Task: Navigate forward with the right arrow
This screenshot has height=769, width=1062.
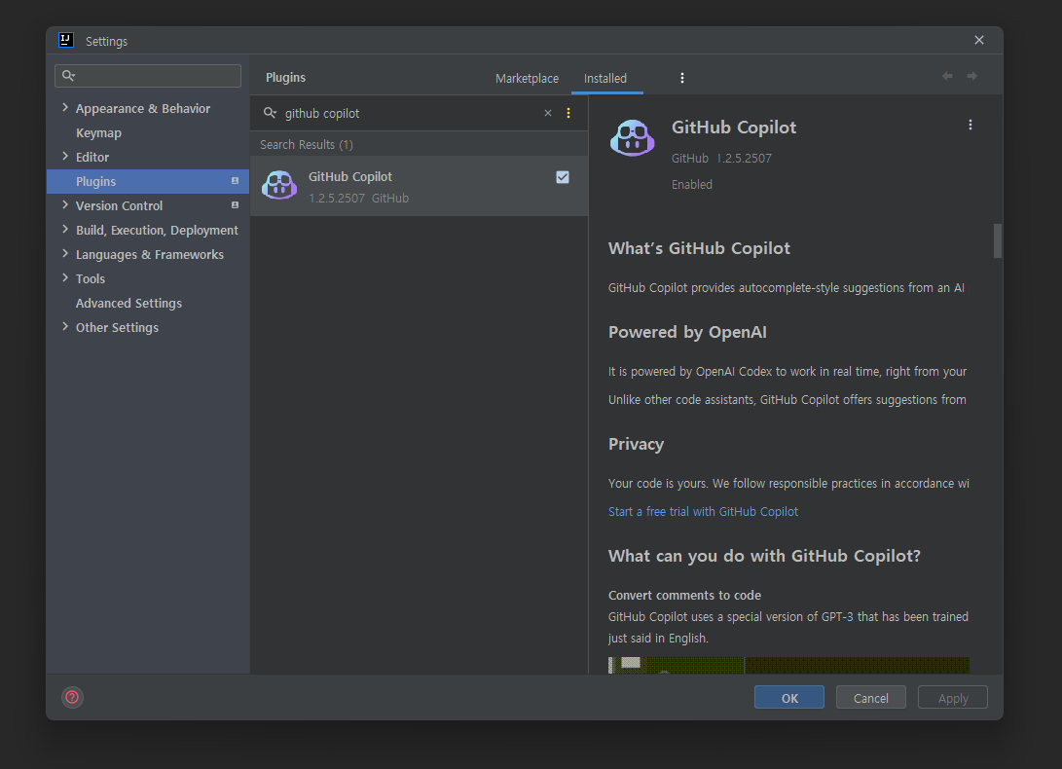Action: 971,76
